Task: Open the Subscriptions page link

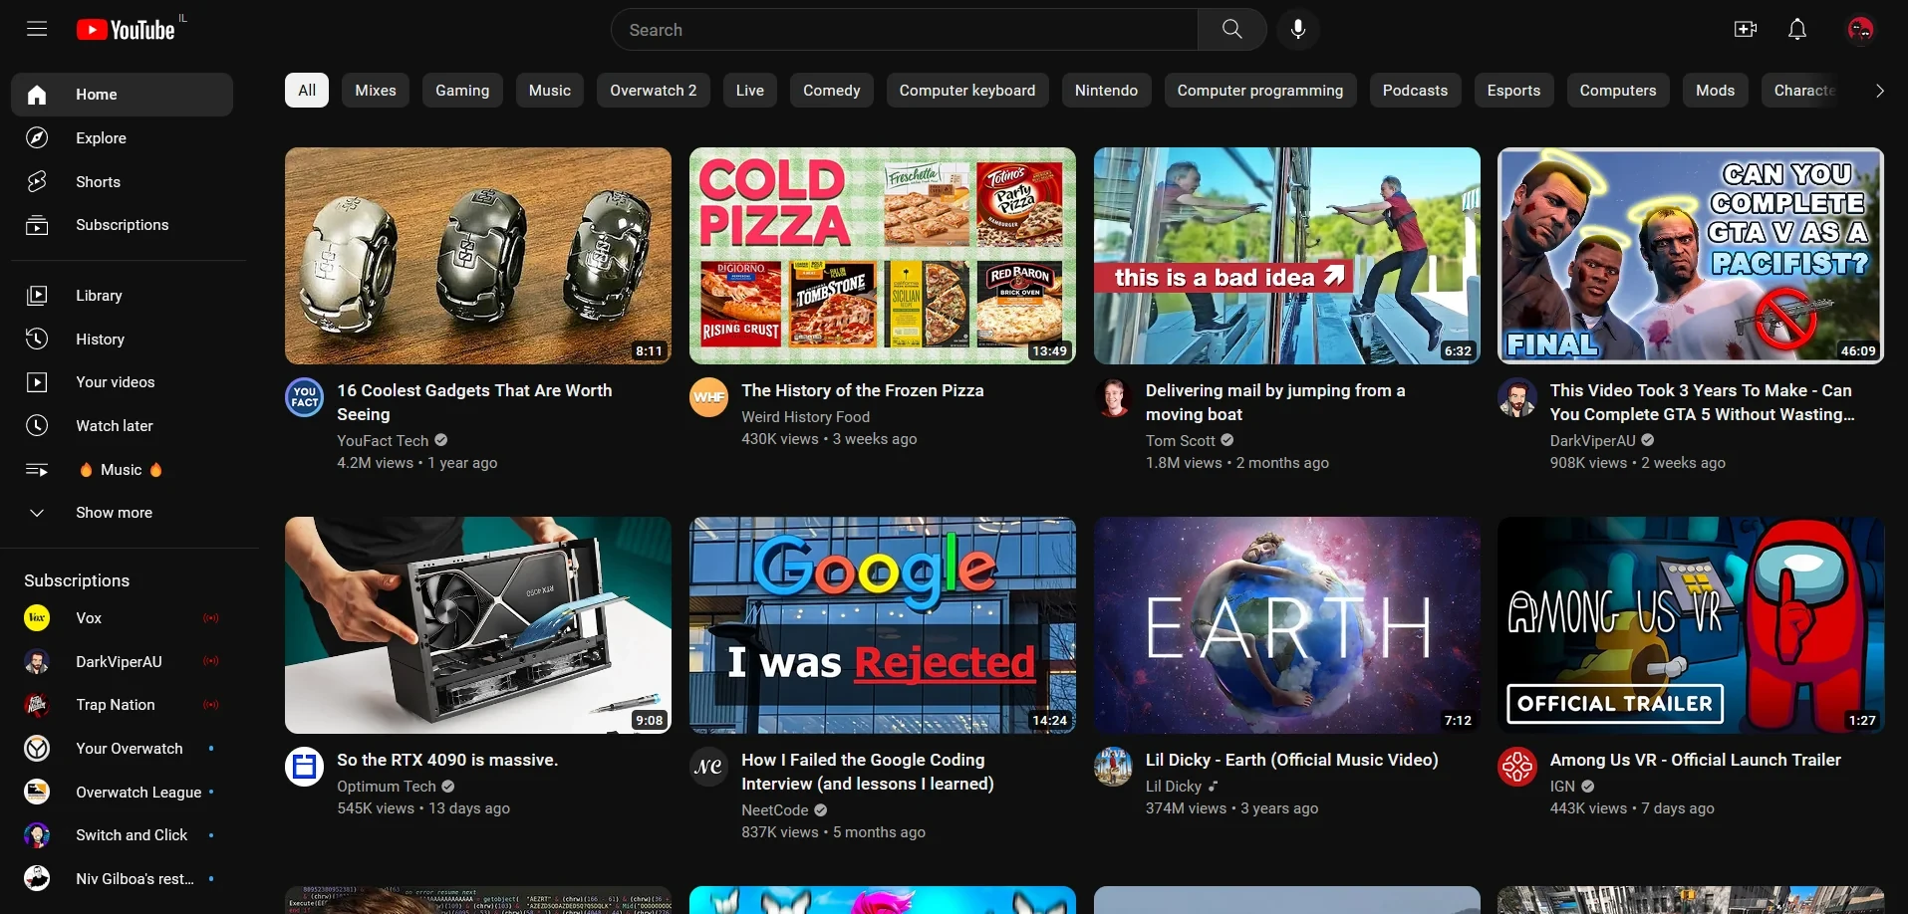Action: tap(123, 224)
